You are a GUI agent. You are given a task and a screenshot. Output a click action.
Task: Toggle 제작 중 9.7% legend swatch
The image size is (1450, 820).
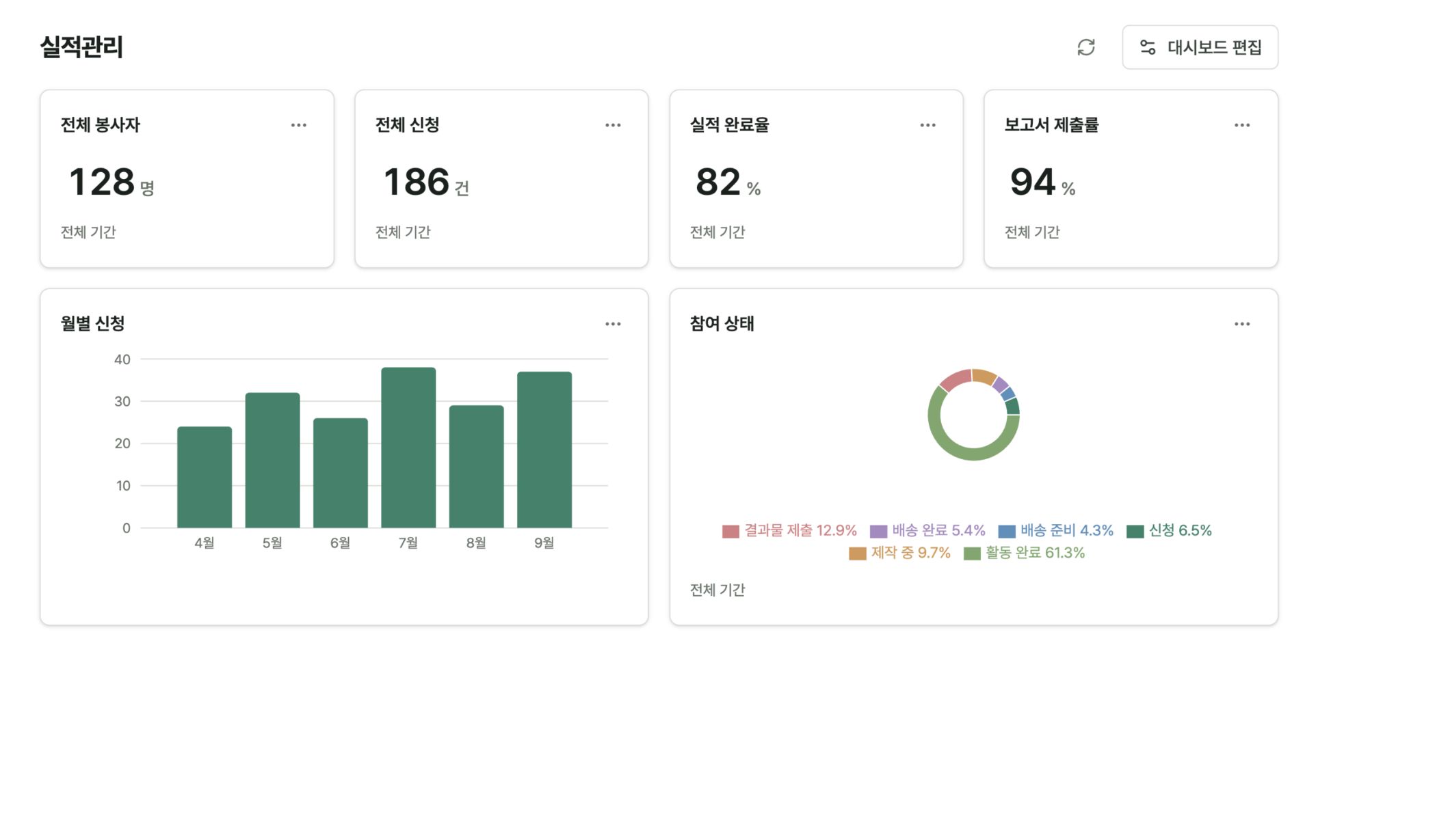pyautogui.click(x=857, y=553)
